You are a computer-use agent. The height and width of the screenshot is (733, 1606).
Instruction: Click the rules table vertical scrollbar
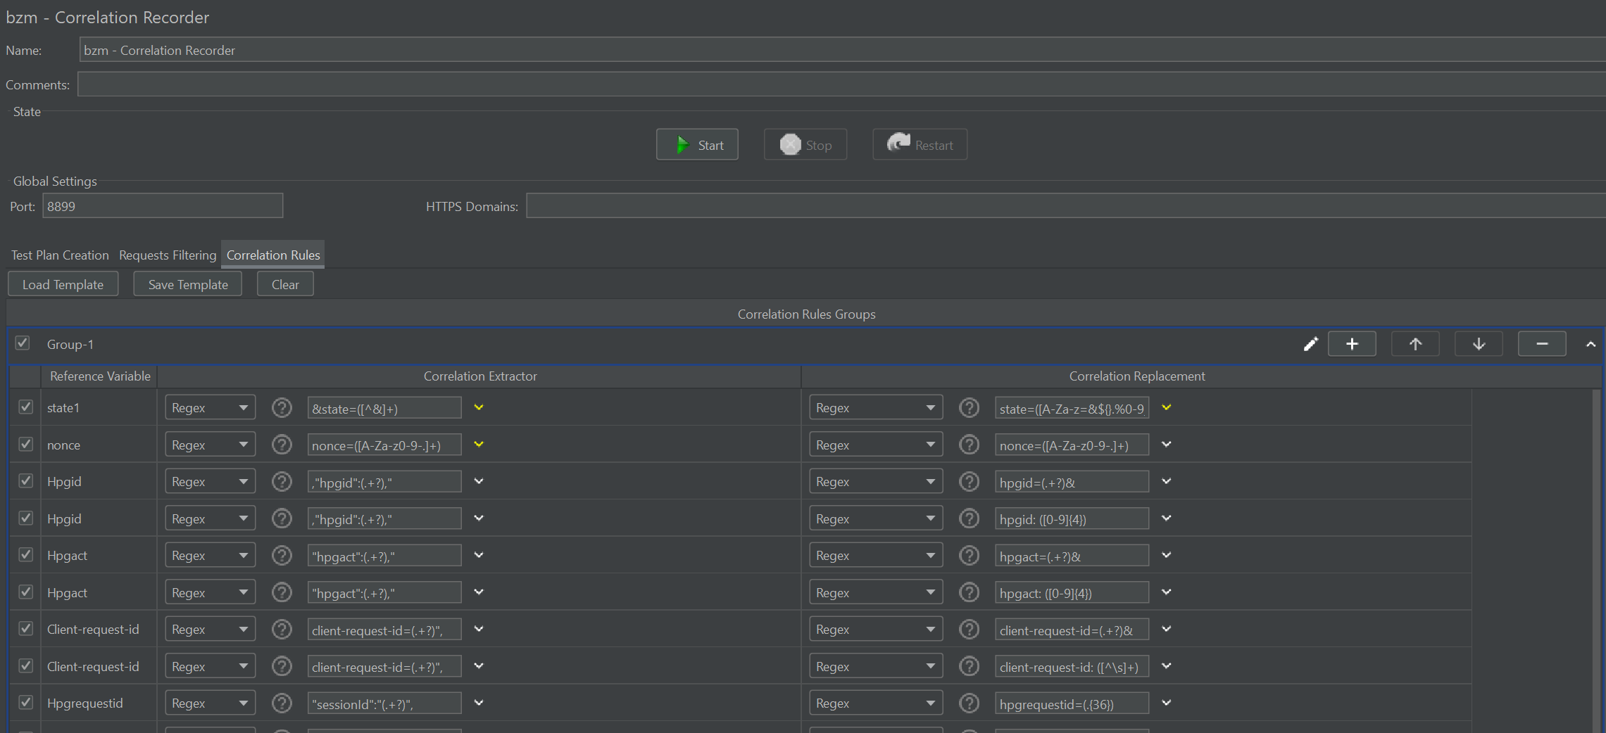click(x=1596, y=561)
